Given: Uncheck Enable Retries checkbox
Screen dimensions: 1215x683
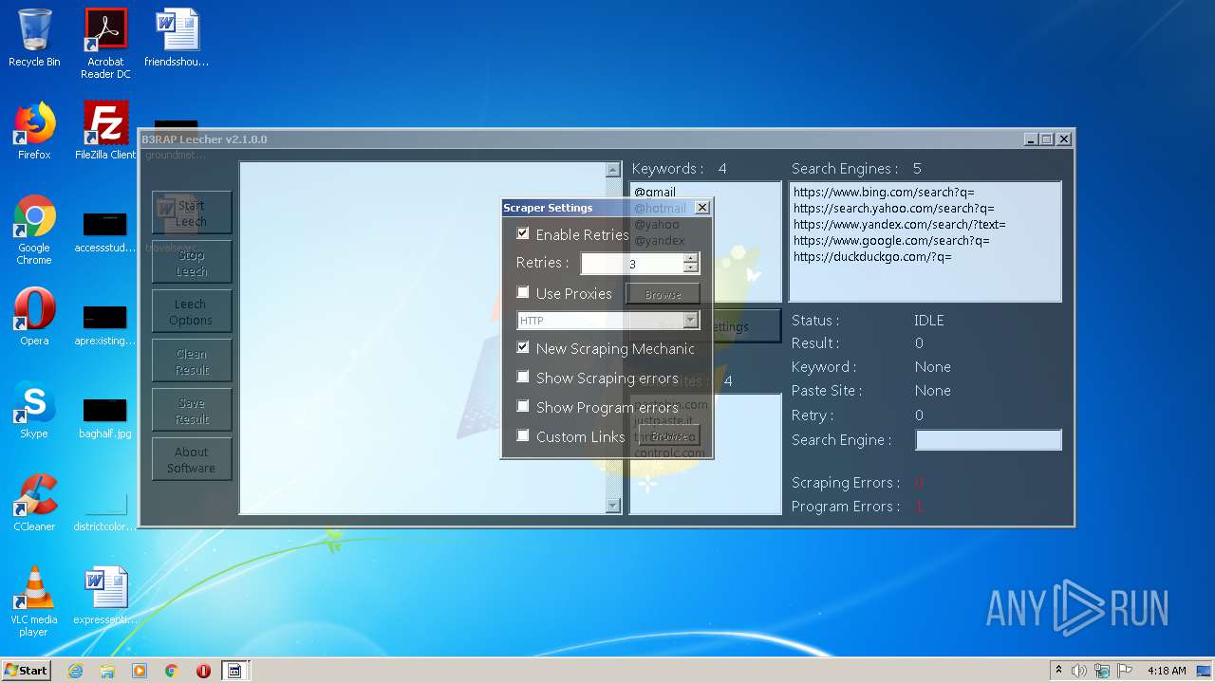Looking at the screenshot, I should click(x=523, y=233).
